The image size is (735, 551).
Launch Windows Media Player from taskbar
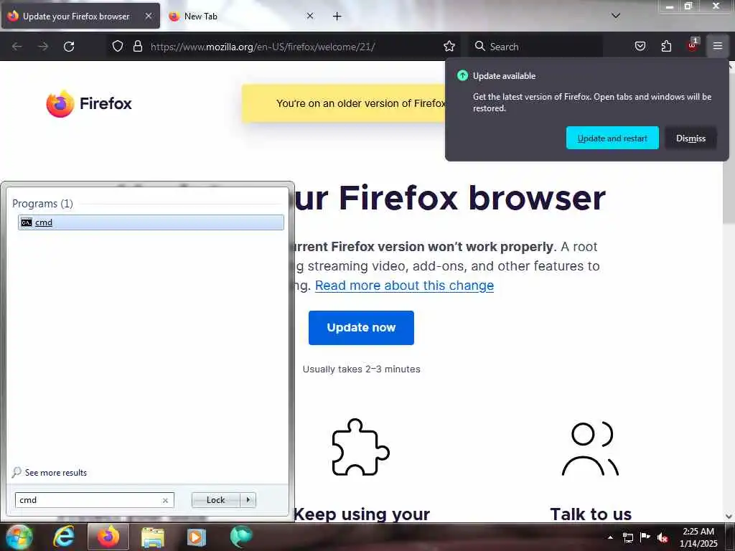(x=197, y=537)
